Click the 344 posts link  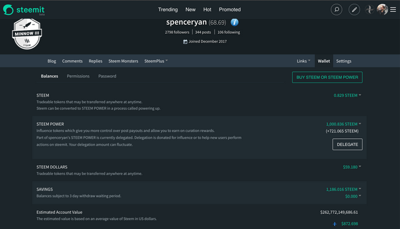click(202, 32)
